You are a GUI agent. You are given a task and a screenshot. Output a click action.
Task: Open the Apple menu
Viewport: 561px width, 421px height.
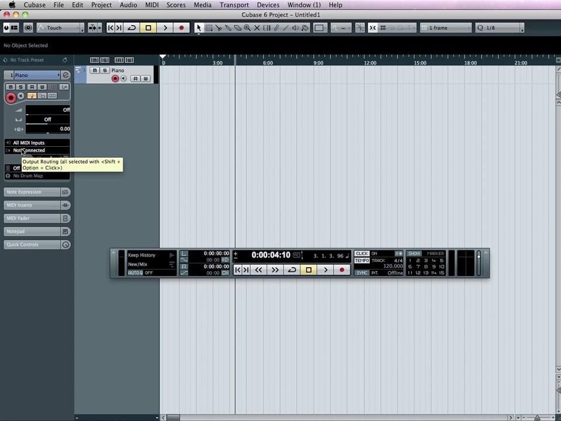[12, 5]
